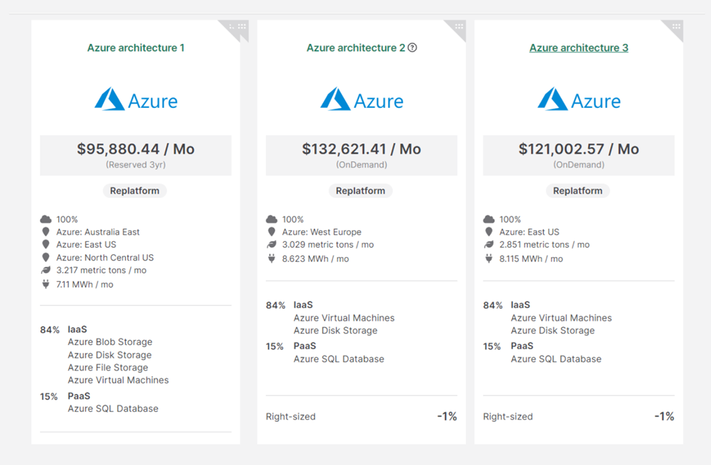The height and width of the screenshot is (465, 711).
Task: Select the $121,002.57 / Mo price box
Action: click(579, 155)
